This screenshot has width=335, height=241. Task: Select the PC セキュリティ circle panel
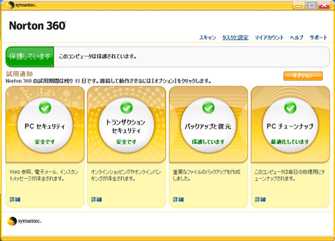(45, 125)
